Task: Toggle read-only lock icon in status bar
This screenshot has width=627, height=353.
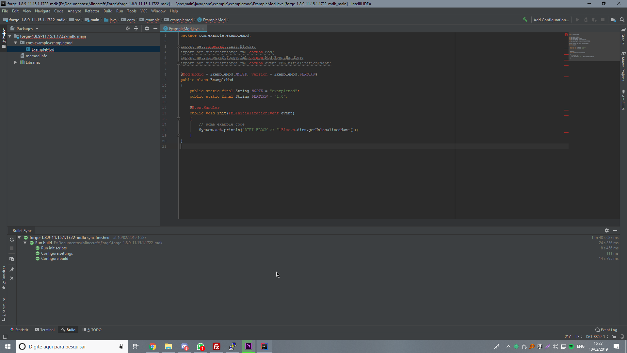Action: coord(614,337)
